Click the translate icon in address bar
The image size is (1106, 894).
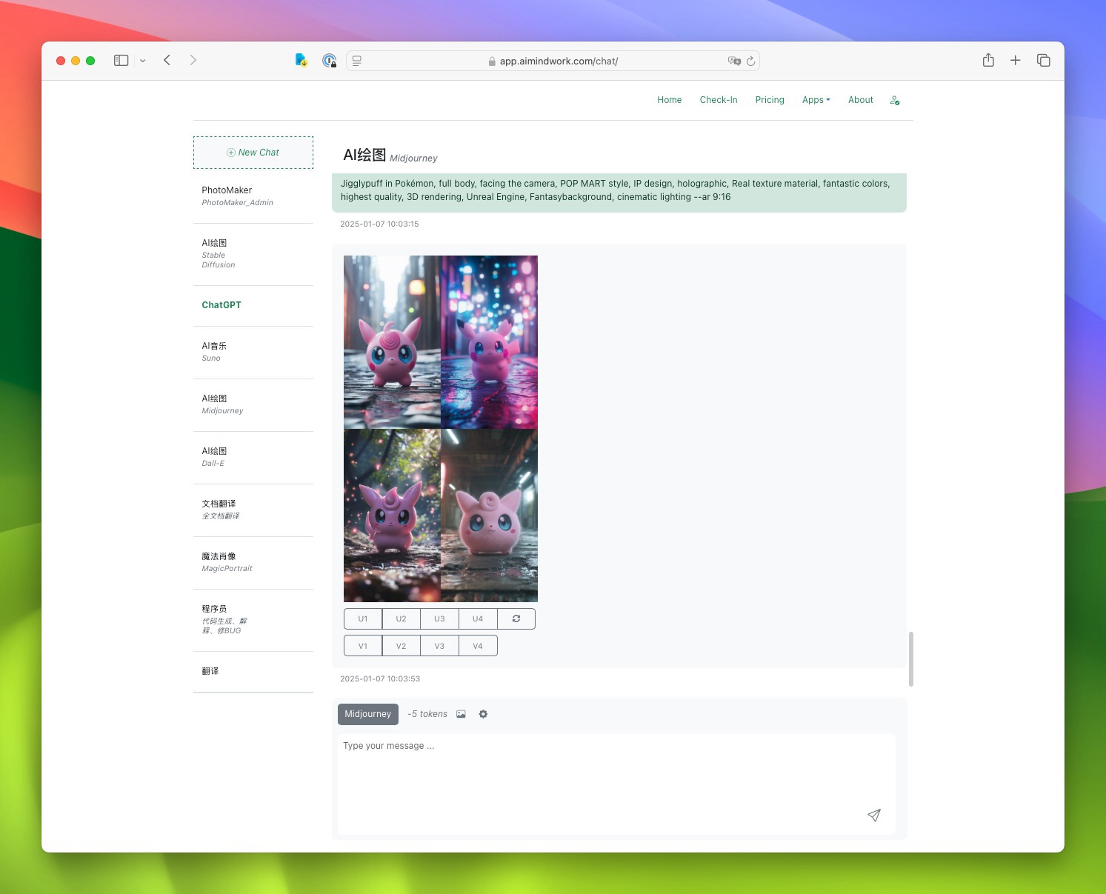click(x=734, y=61)
